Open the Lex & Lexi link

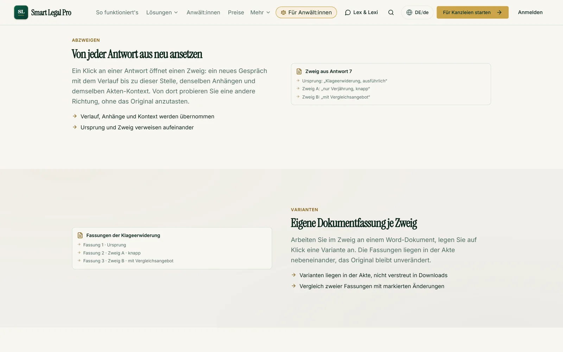pyautogui.click(x=361, y=12)
